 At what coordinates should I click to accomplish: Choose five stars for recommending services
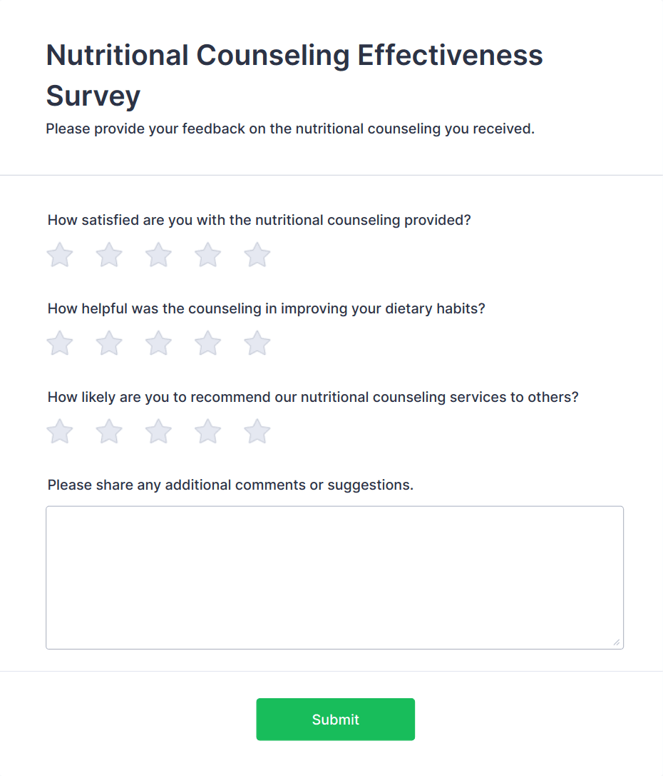pos(257,432)
